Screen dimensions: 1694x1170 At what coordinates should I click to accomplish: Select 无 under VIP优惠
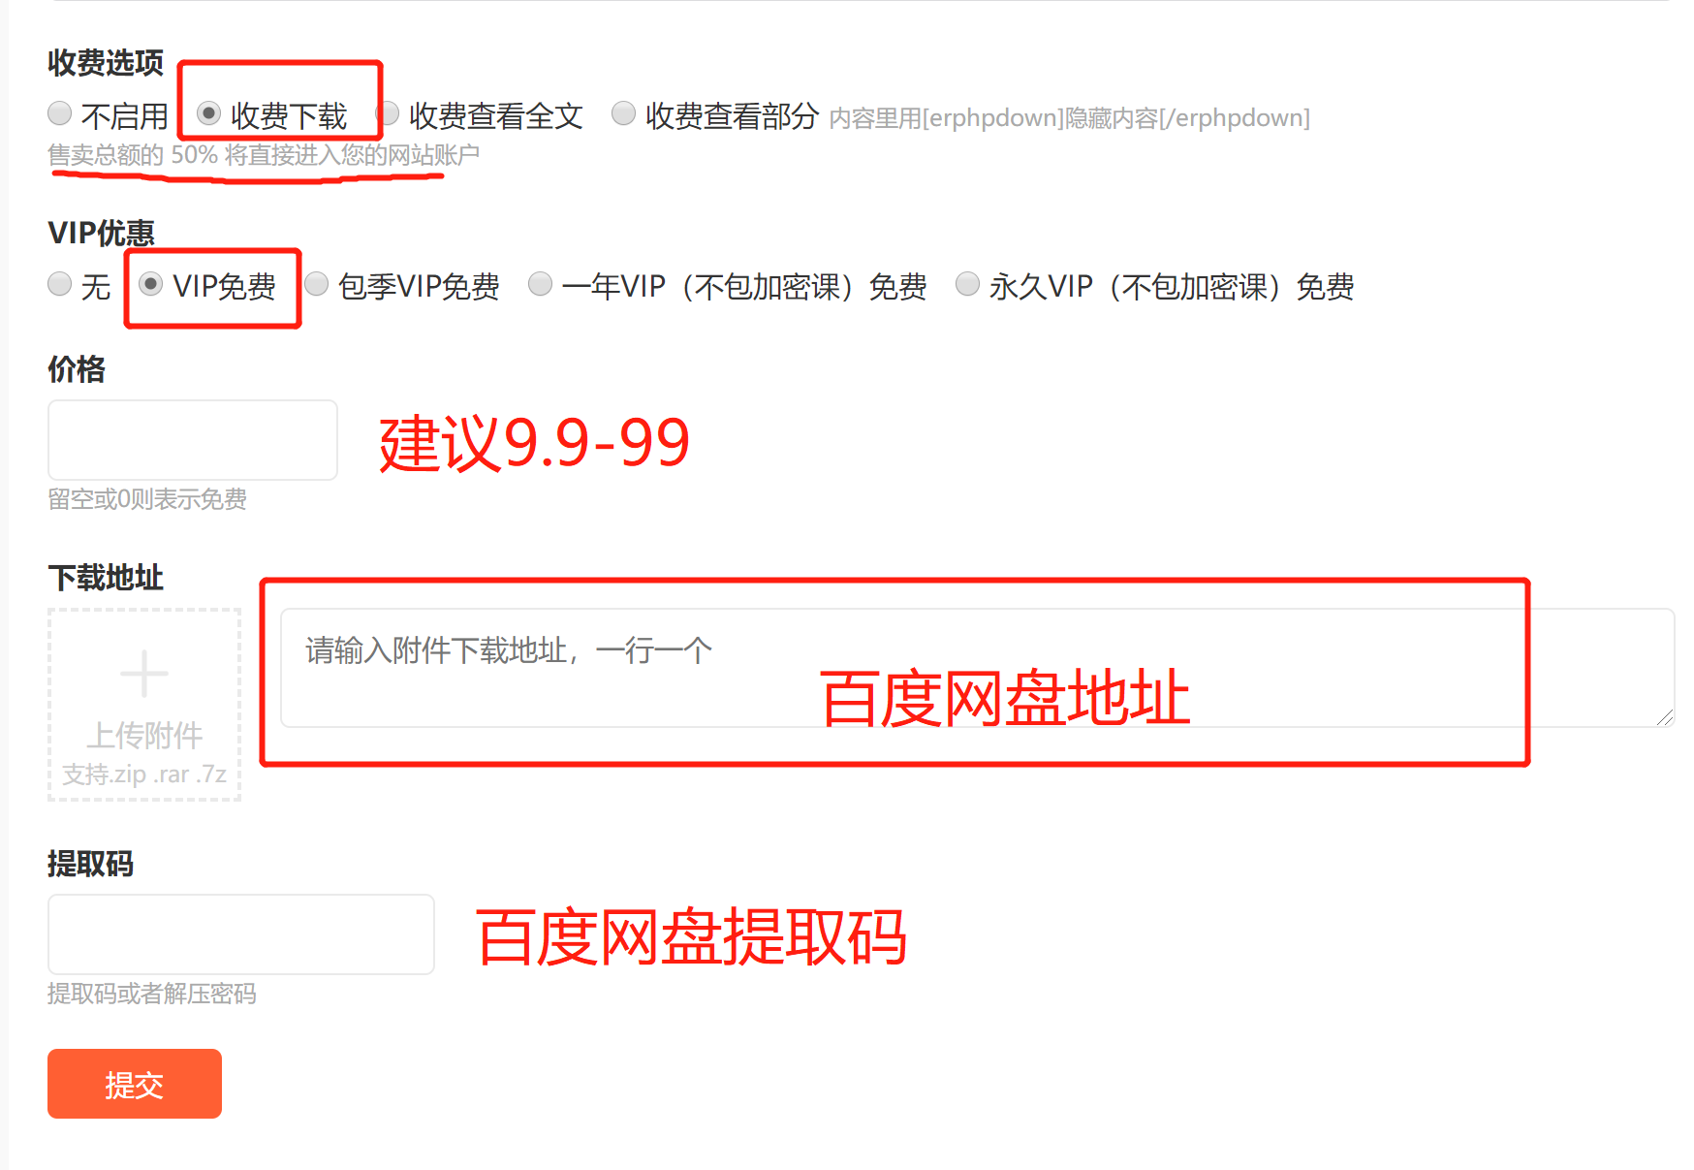coord(60,284)
